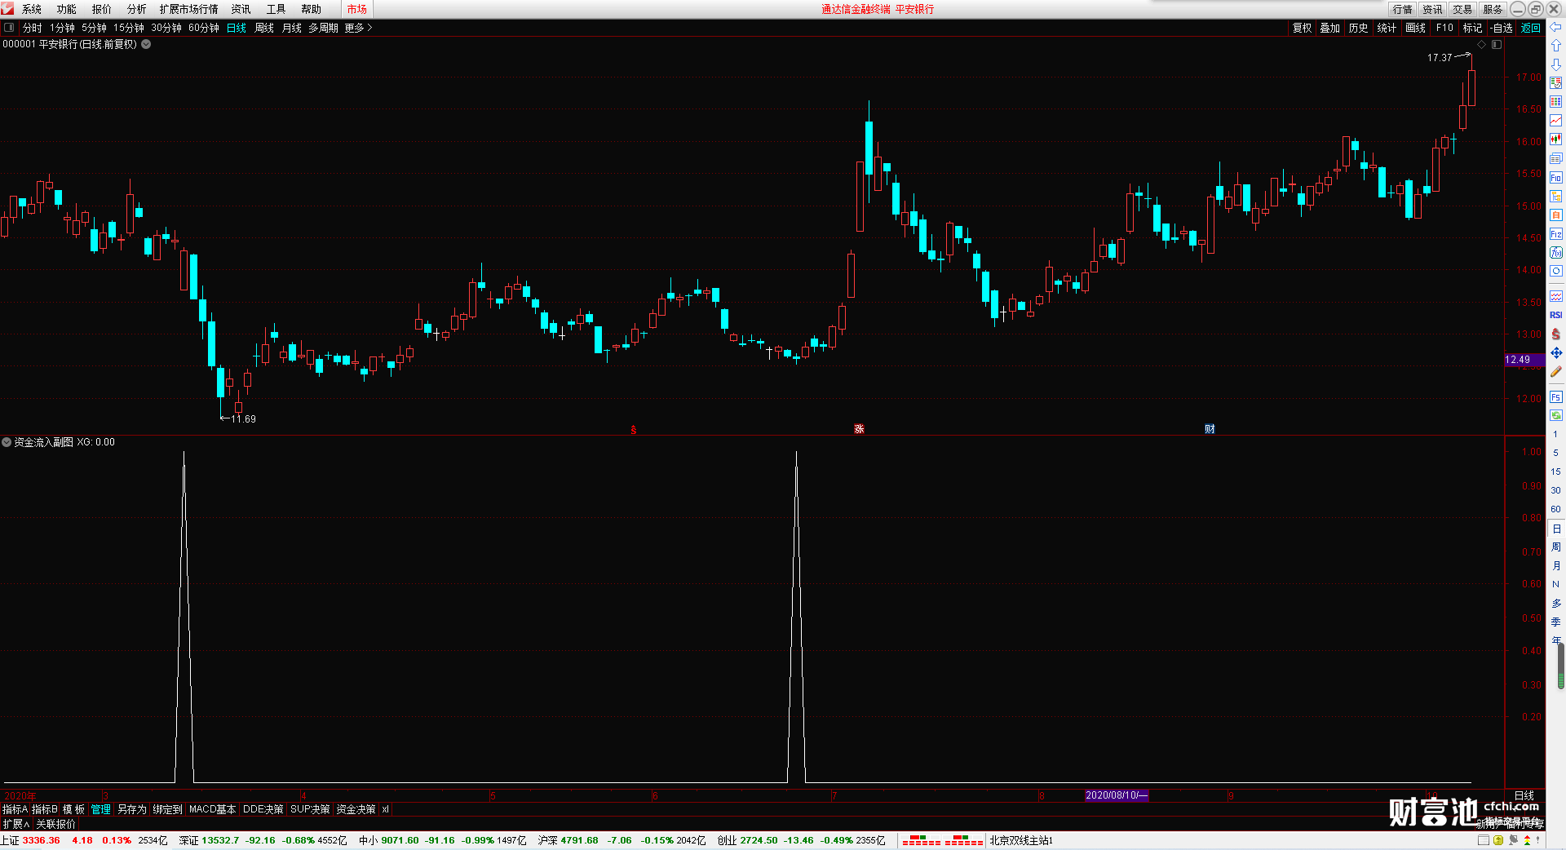Switch to the 1分钟 period
Screen dimensions: 1566x850
coord(62,28)
